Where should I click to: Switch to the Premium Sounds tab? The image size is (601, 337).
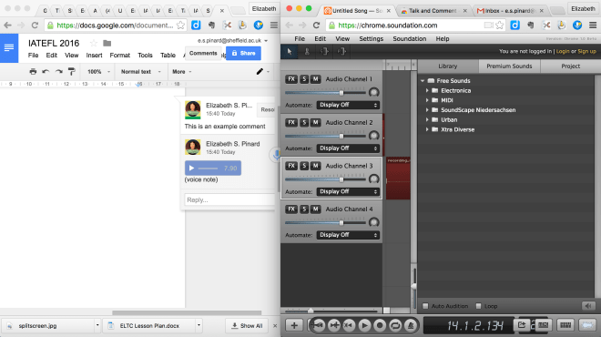[x=509, y=66]
